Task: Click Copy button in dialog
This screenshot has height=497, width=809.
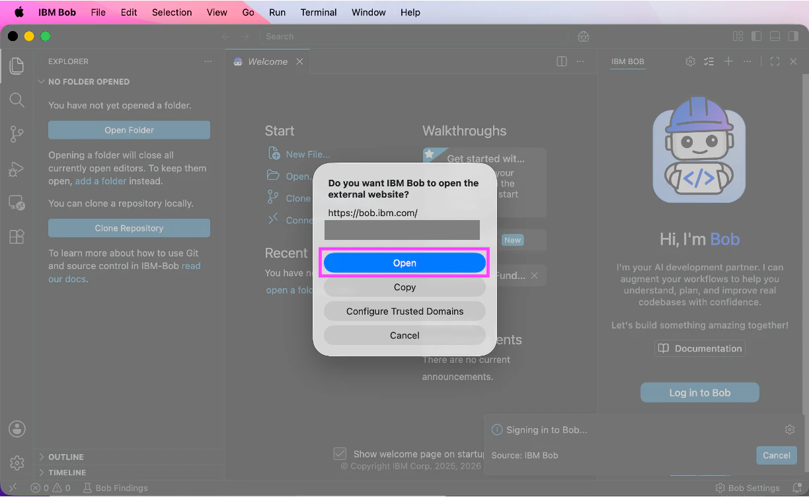Action: (404, 287)
